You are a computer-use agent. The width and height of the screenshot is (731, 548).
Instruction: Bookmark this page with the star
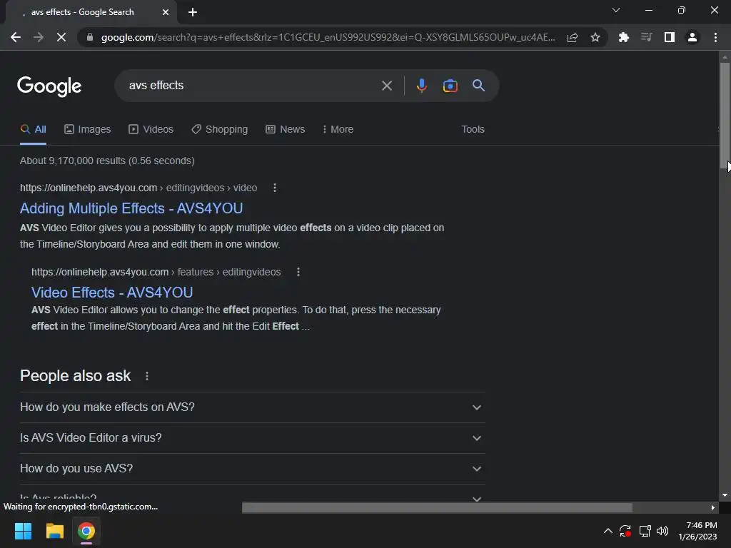595,37
